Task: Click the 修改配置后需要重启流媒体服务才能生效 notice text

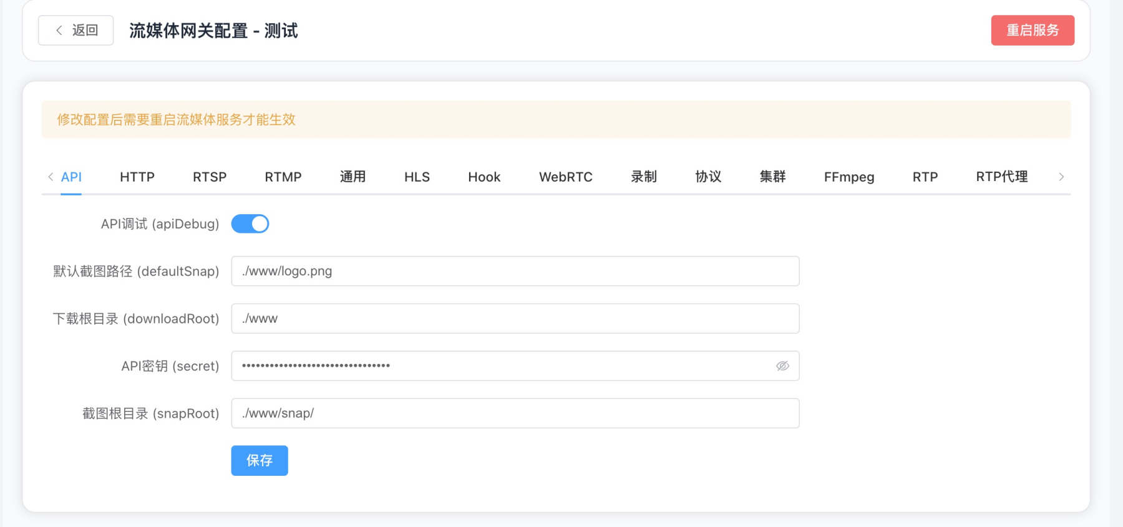Action: (176, 119)
